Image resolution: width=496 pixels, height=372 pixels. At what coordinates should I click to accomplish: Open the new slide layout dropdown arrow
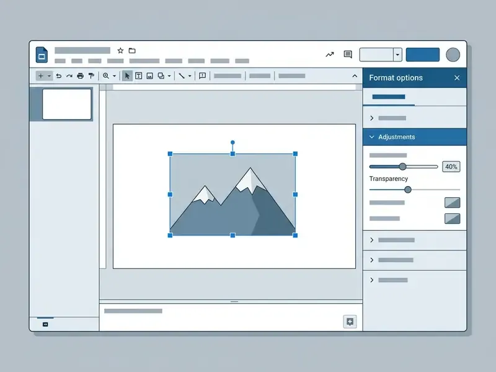tap(49, 76)
